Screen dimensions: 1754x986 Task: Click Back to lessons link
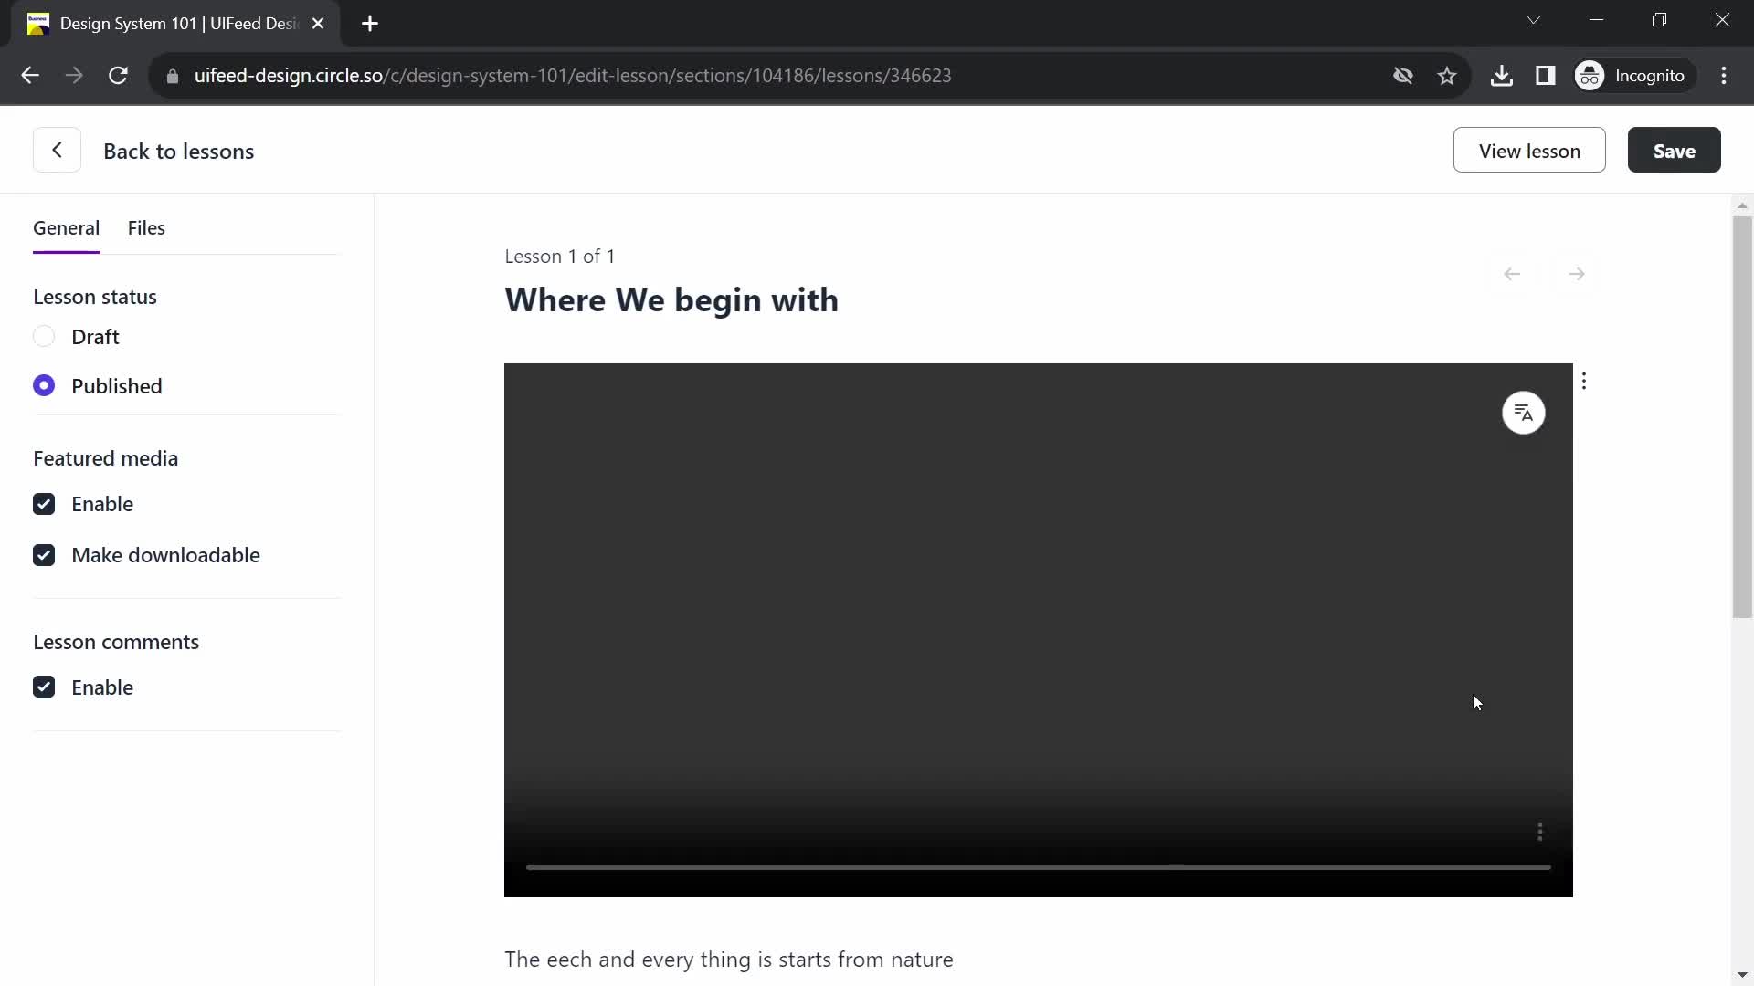click(178, 151)
